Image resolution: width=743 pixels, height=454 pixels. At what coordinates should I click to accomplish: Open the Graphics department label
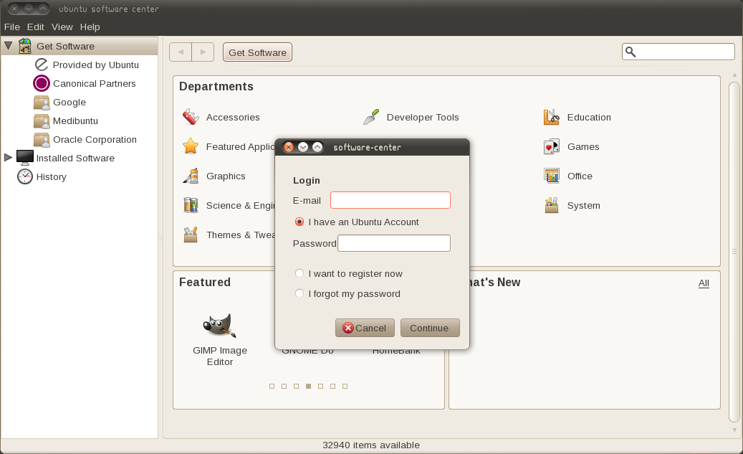click(226, 176)
